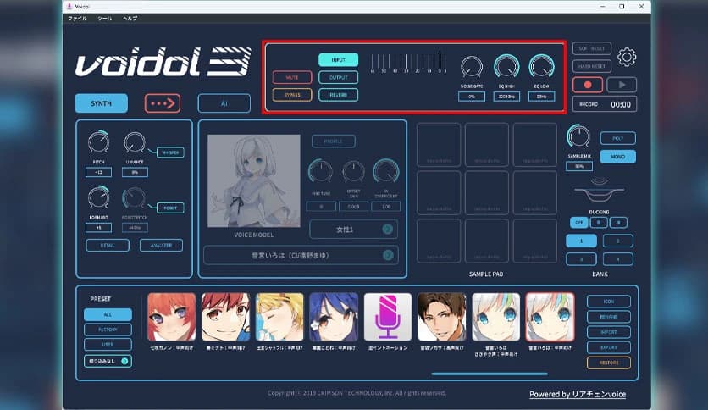
Task: Open the Powered by リアチェンvoice link
Action: (578, 394)
